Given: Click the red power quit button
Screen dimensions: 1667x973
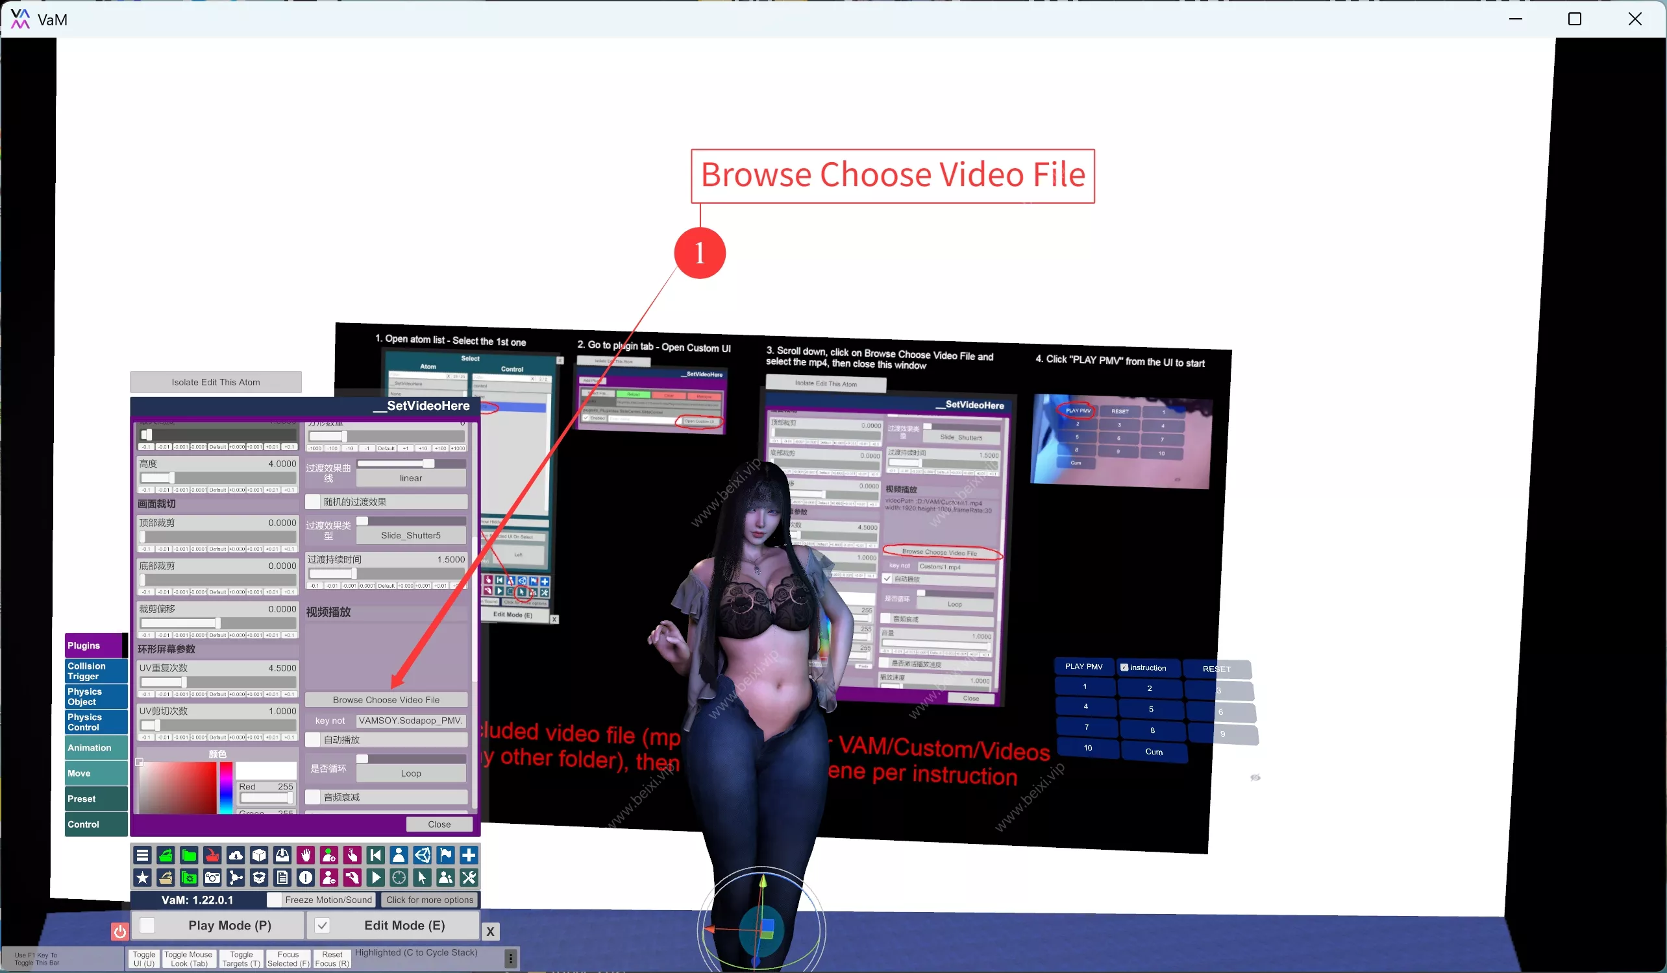Looking at the screenshot, I should [x=119, y=931].
